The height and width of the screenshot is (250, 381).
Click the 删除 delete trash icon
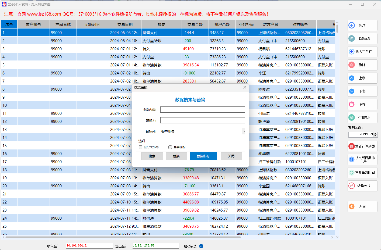click(x=352, y=65)
